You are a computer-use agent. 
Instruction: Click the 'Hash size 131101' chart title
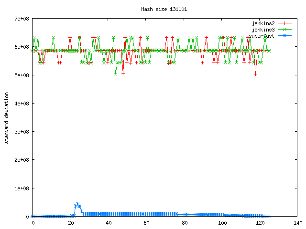pos(161,9)
